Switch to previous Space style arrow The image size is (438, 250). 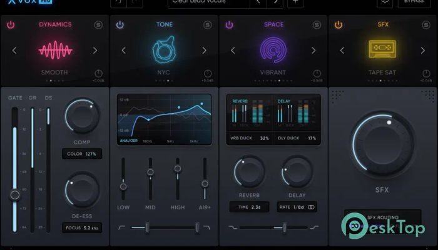(233, 50)
